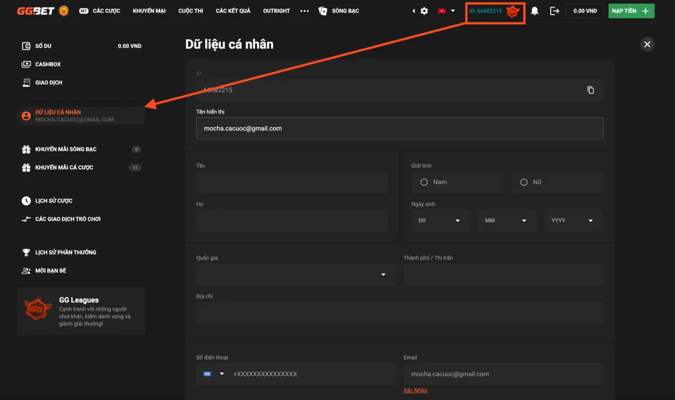This screenshot has height=400, width=675.
Task: Click the Các giao dịch trò chơi link
Action: [67, 219]
